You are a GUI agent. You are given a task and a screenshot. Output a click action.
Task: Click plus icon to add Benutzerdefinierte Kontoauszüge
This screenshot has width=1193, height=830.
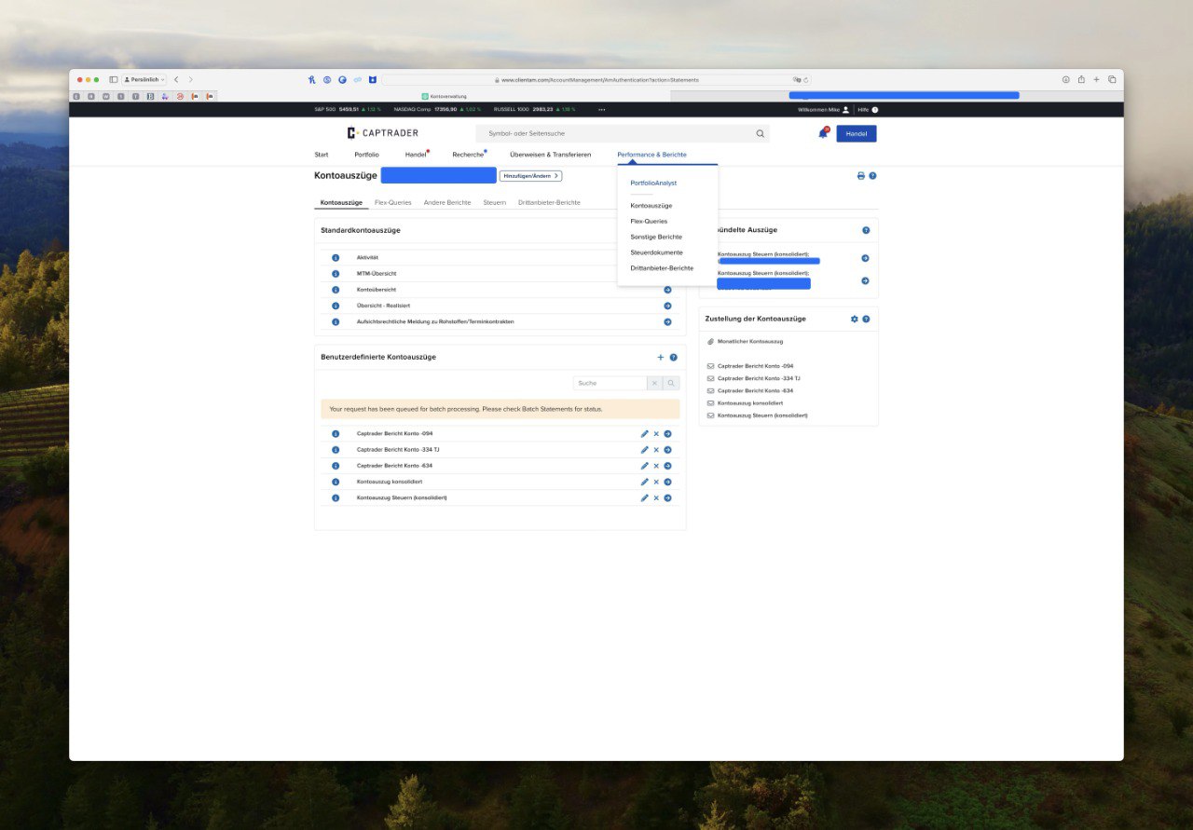point(661,357)
